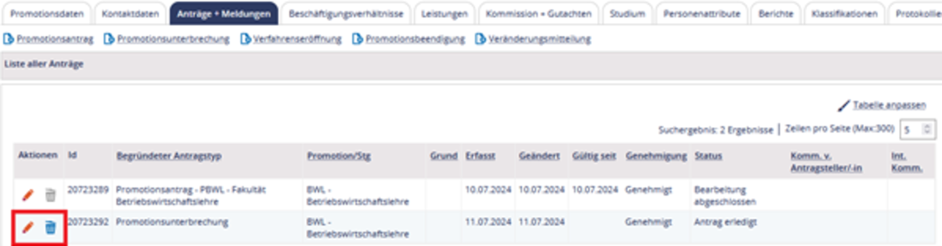Edit the Promotionsantrag row with the pencil icon

(x=27, y=195)
